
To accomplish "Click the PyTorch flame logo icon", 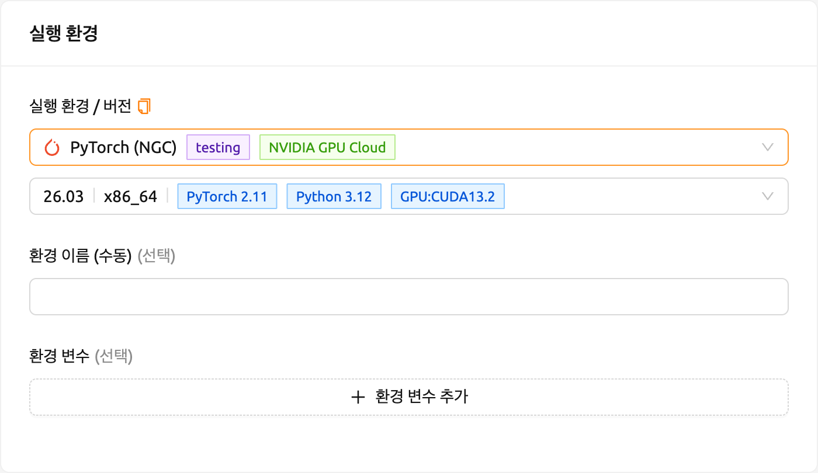I will [x=52, y=148].
